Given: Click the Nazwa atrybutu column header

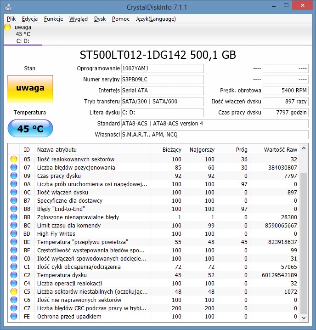Looking at the screenshot, I should pos(93,150).
